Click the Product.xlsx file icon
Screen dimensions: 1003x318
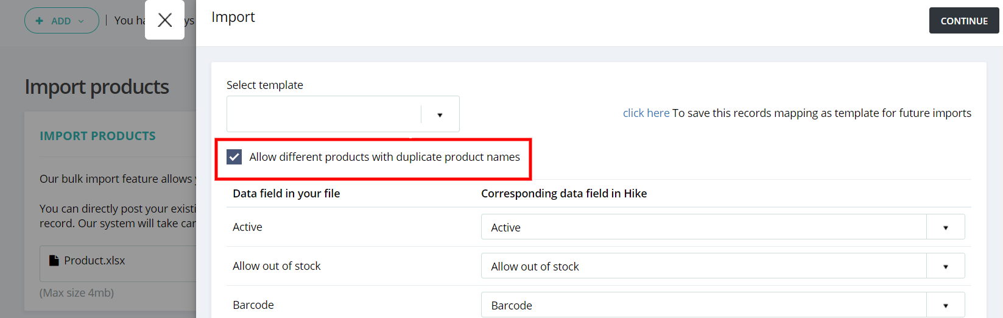[54, 261]
